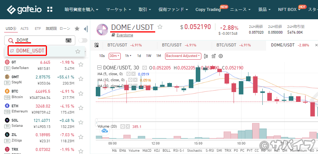Open the virtual keyboard icon in search
This screenshot has height=154, width=318.
tap(69, 40)
